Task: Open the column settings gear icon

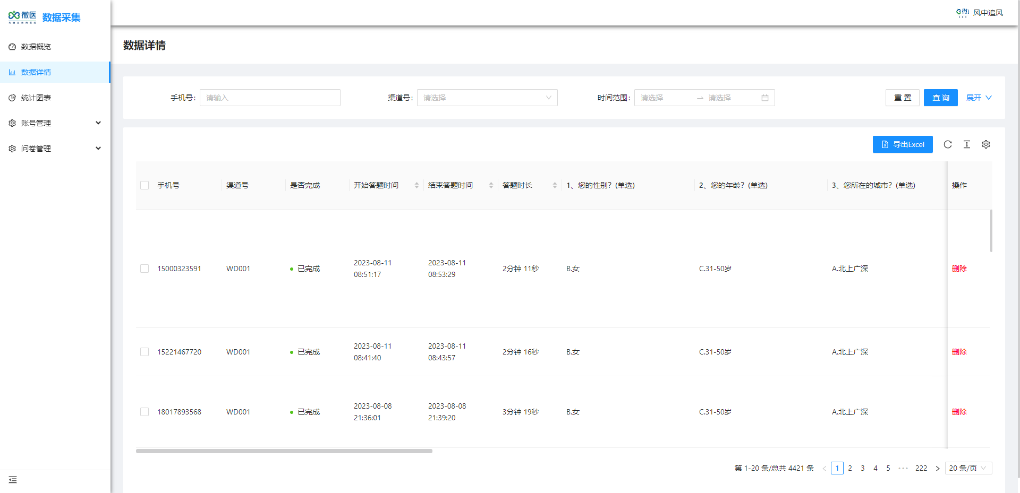Action: (986, 144)
